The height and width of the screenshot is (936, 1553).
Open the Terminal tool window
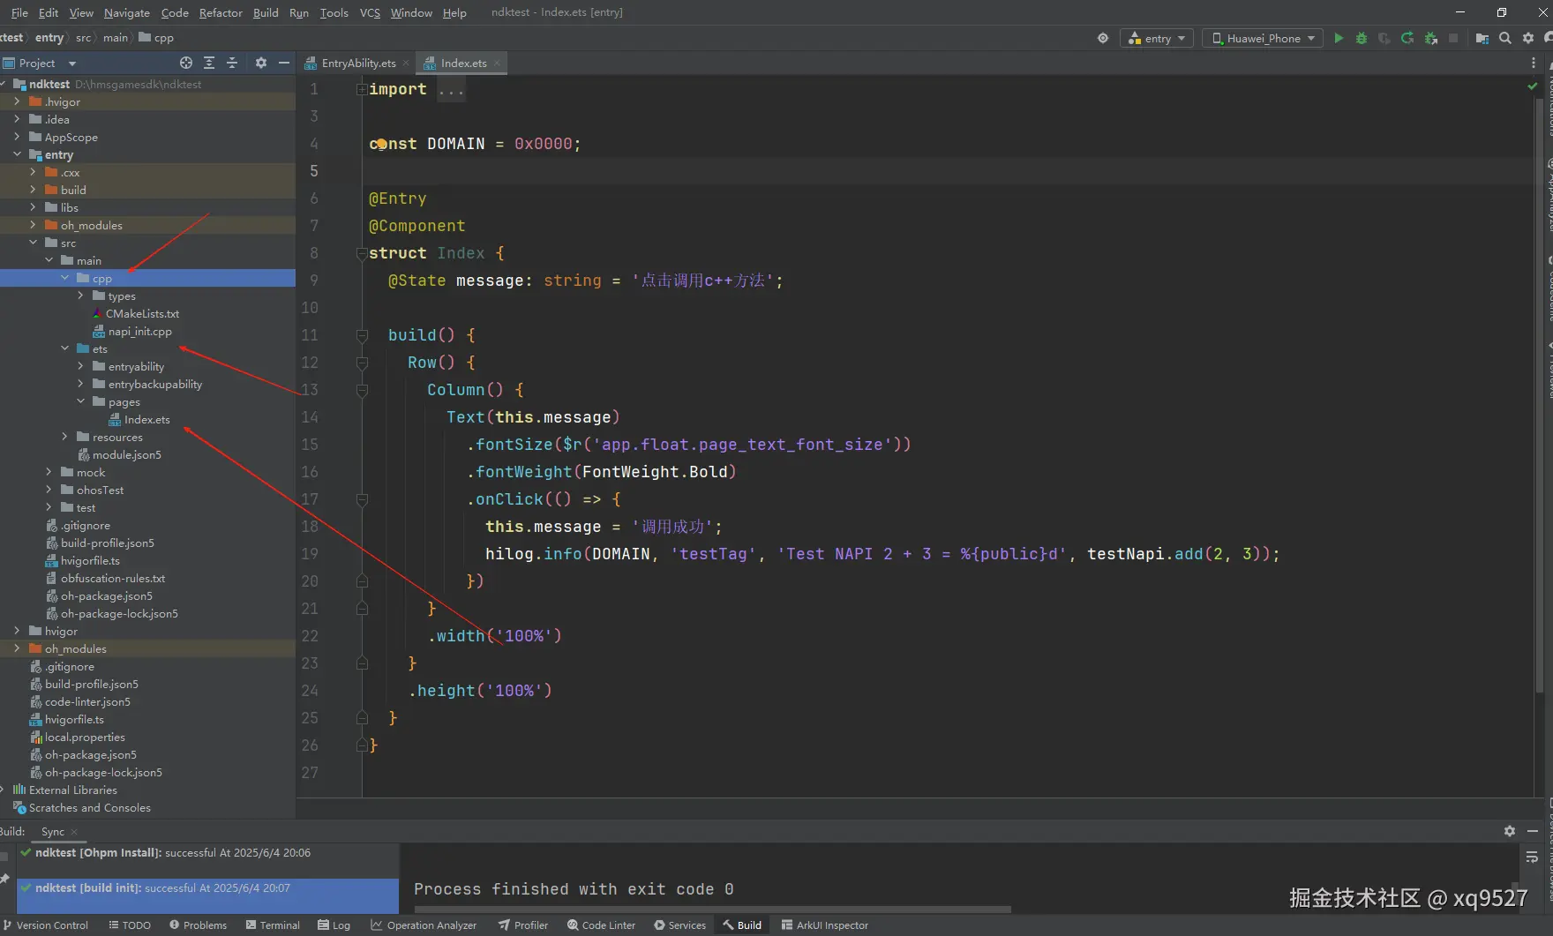click(273, 925)
